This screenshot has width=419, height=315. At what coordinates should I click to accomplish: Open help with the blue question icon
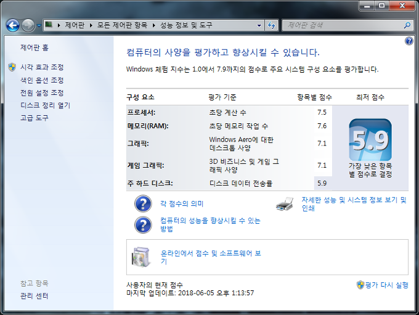409,41
